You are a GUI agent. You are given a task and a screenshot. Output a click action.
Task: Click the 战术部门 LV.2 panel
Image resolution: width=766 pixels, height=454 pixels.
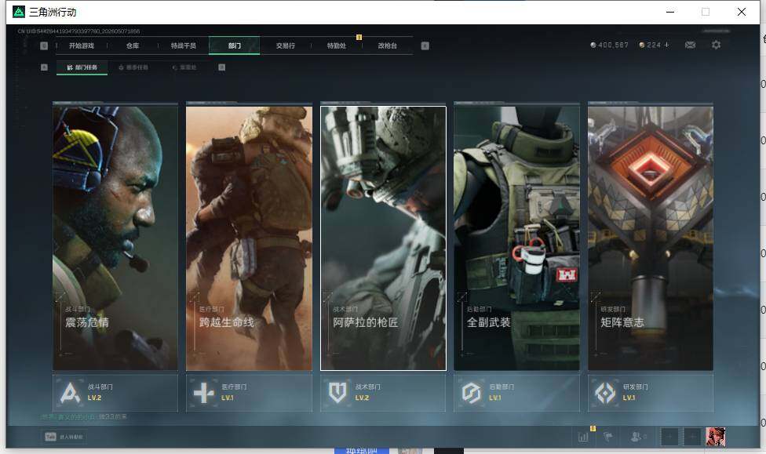click(383, 393)
